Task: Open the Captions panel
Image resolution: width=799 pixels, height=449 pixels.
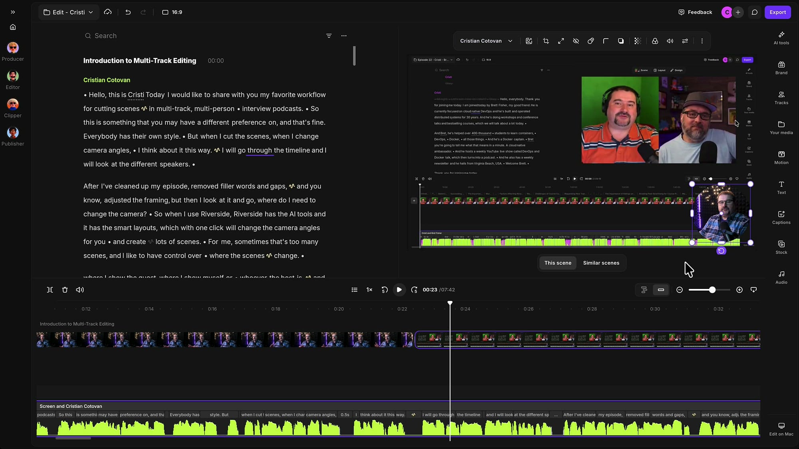Action: [781, 218]
